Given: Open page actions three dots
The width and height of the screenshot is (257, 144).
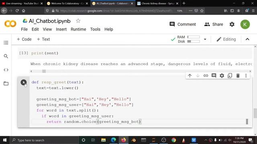Looking at the screenshot, I should (190, 11).
